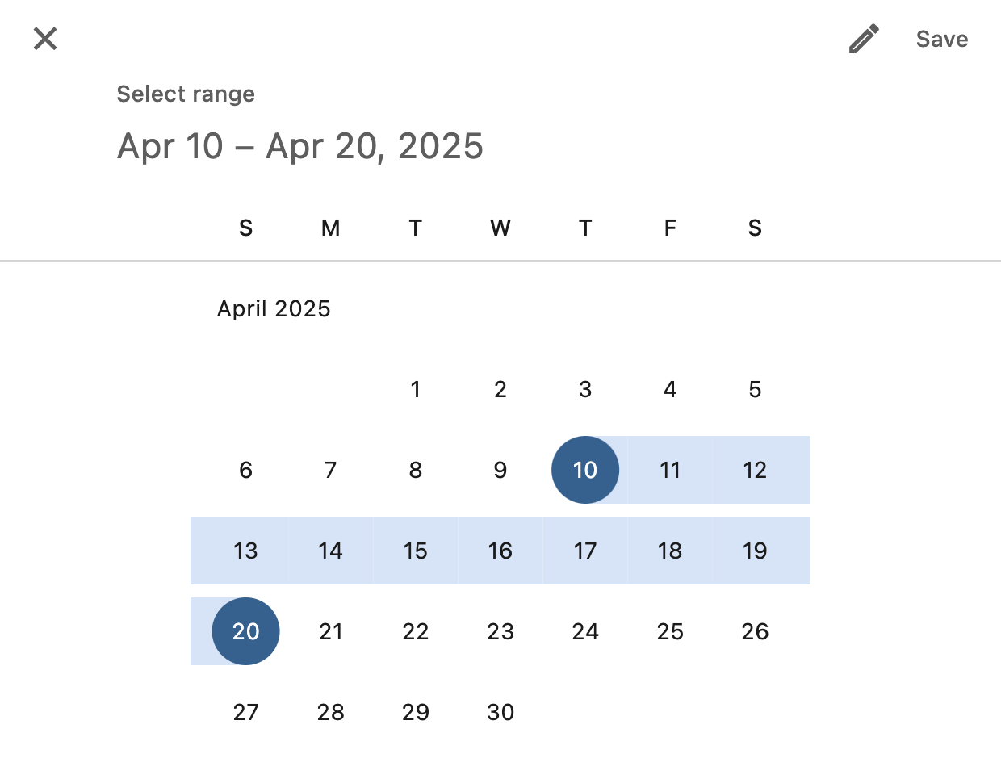The image size is (1001, 775).
Task: Choose April 15 in the highlighted range
Action: [416, 551]
